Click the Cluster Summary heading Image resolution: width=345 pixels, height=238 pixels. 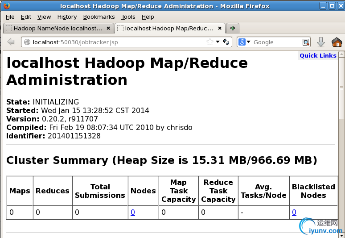pyautogui.click(x=162, y=160)
